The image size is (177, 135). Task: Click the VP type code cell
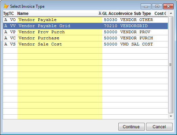click(x=13, y=32)
